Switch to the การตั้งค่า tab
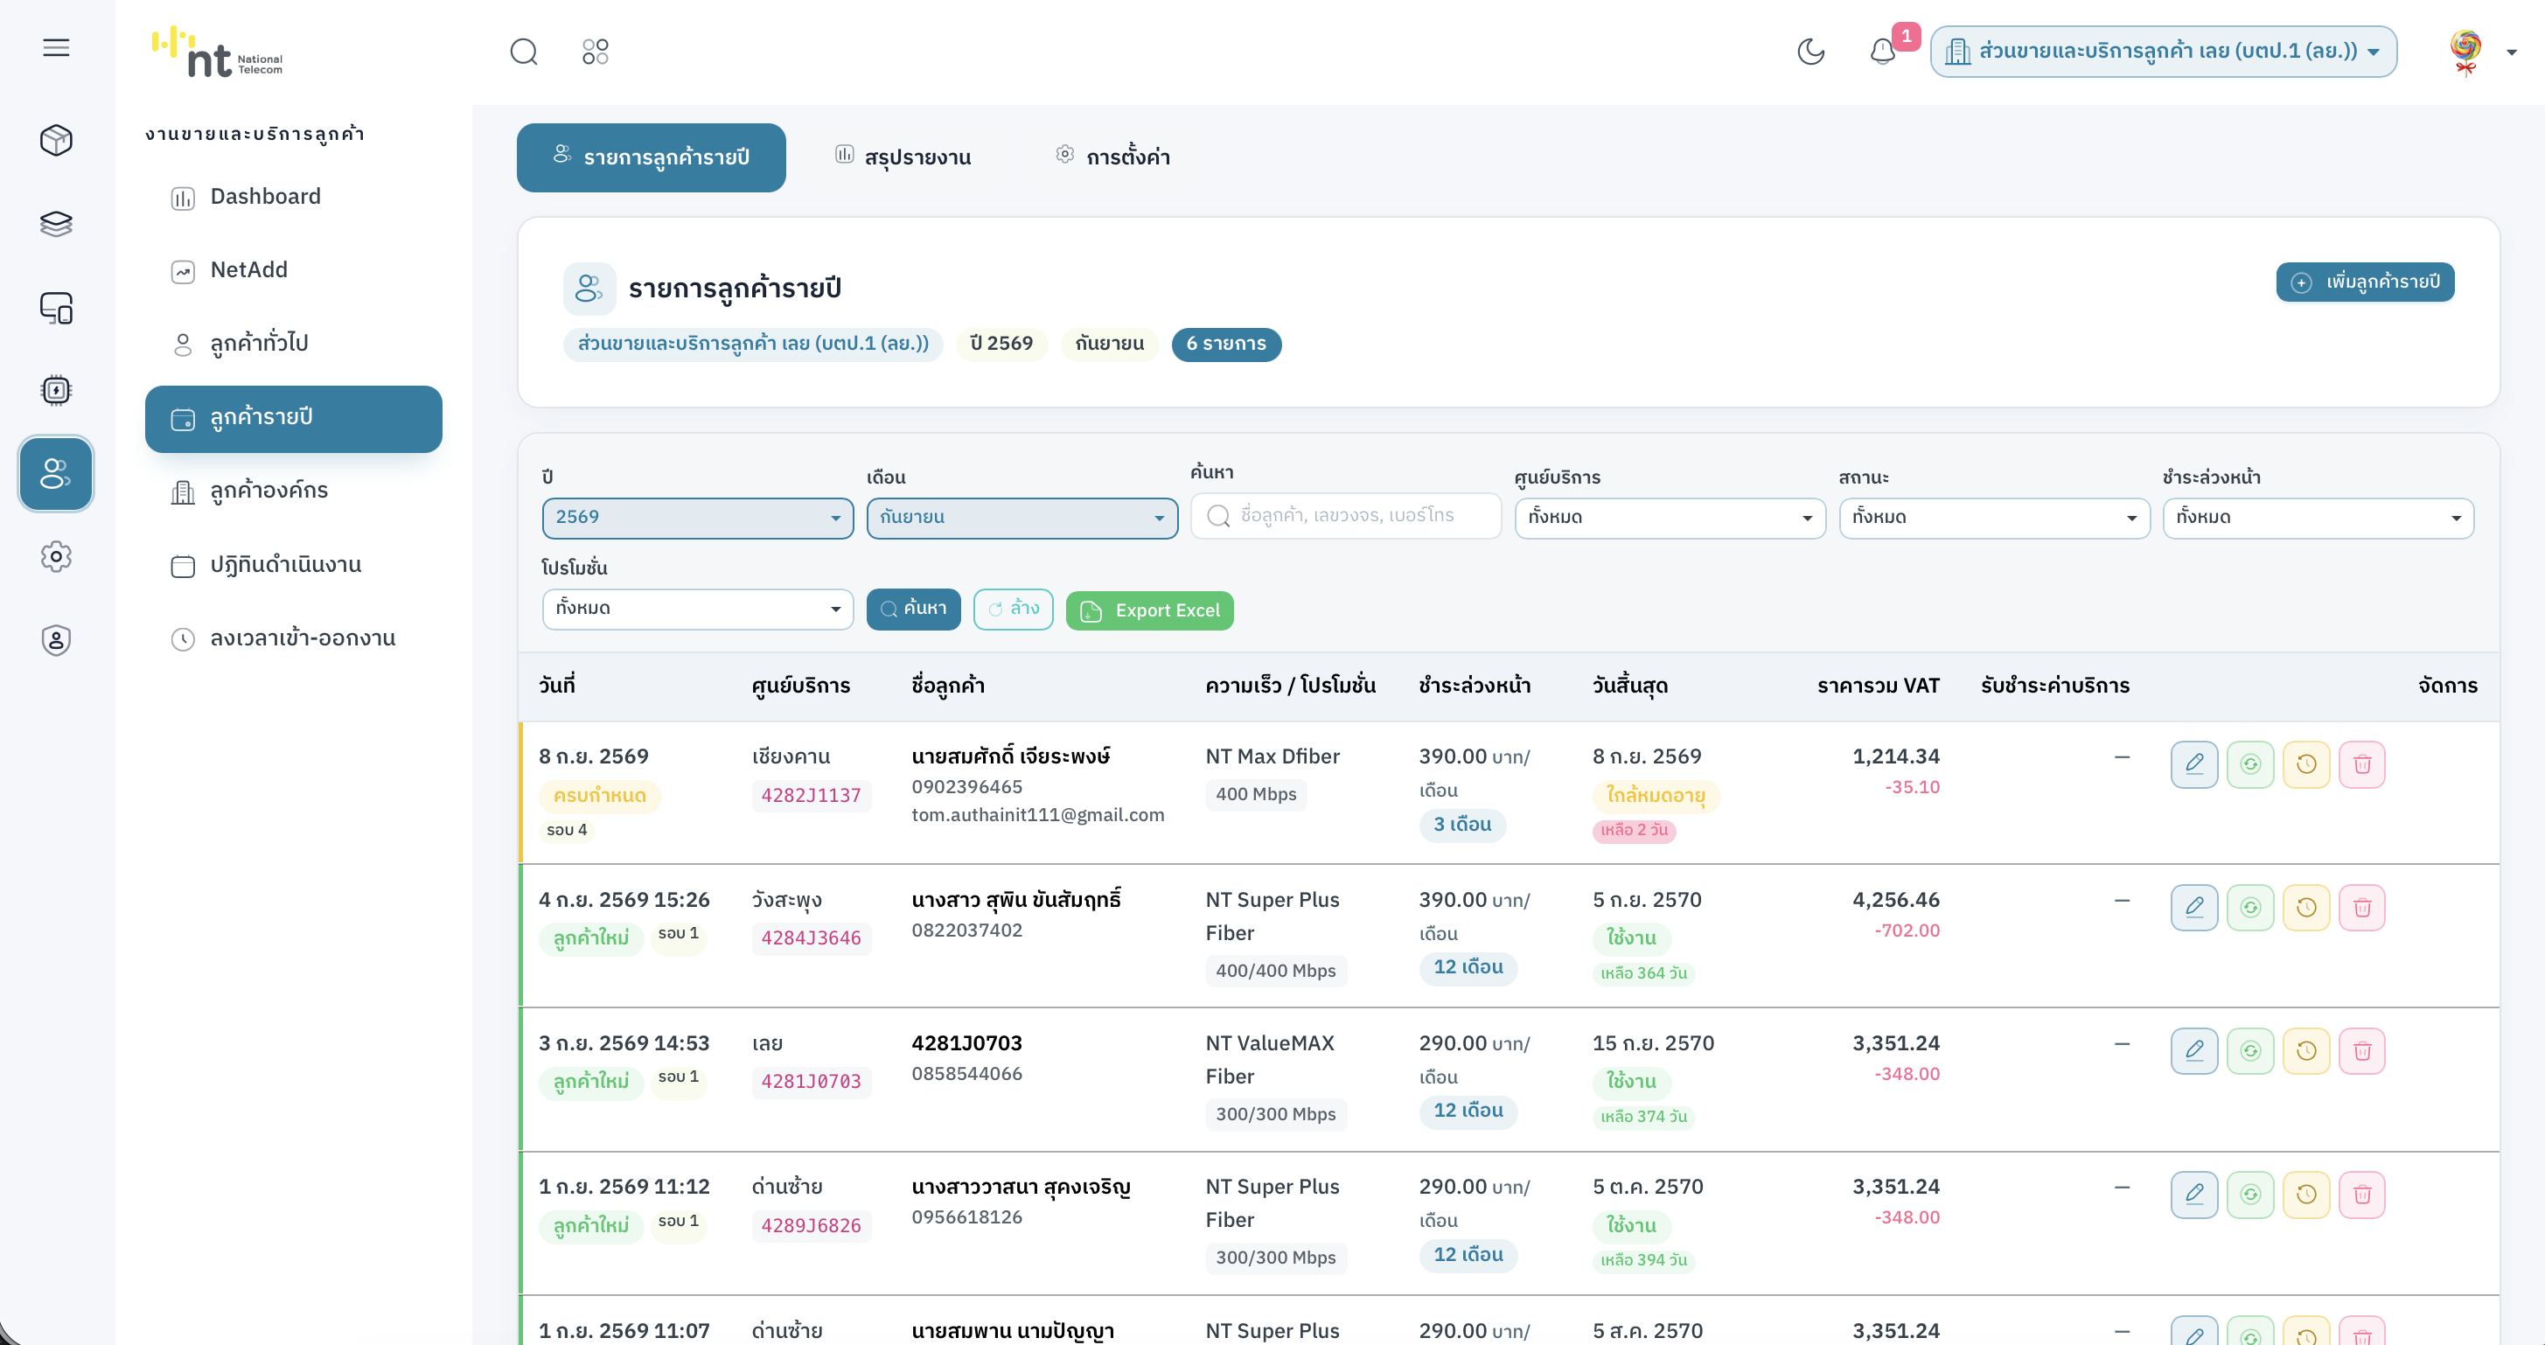This screenshot has width=2545, height=1345. 1112,157
